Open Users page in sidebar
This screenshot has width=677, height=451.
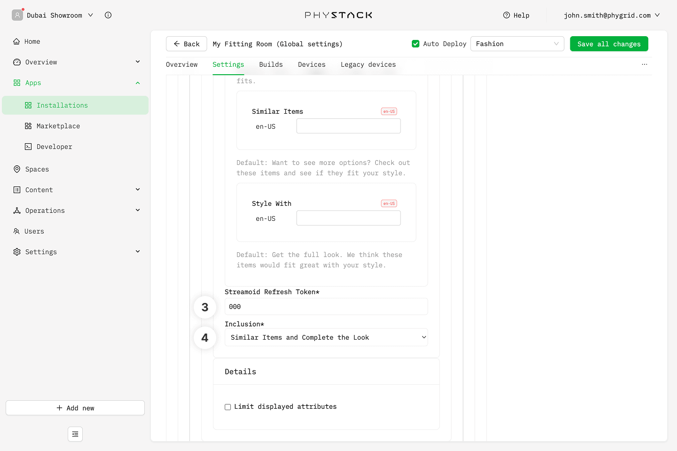(75, 231)
